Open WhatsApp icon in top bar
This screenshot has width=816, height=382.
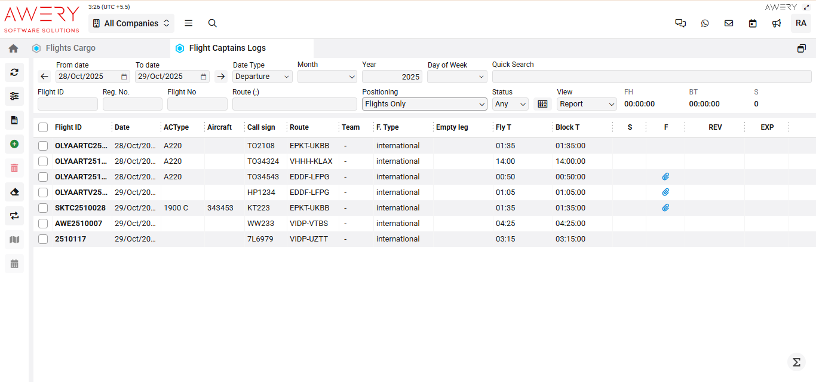705,23
